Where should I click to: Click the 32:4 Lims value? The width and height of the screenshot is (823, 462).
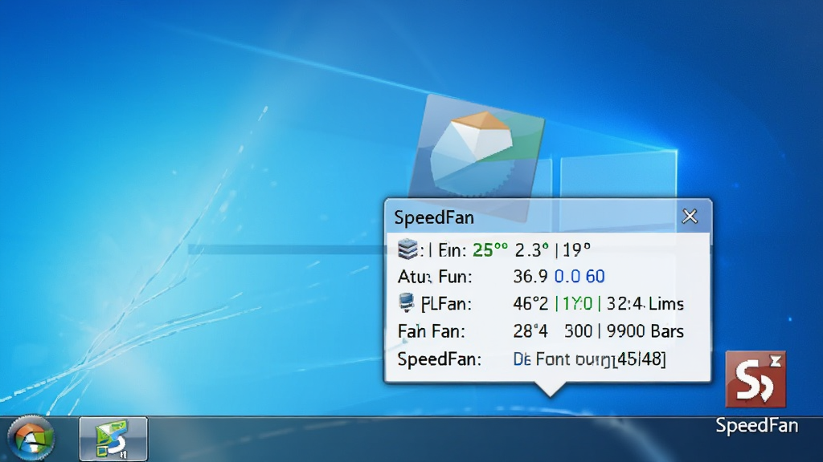coord(645,304)
